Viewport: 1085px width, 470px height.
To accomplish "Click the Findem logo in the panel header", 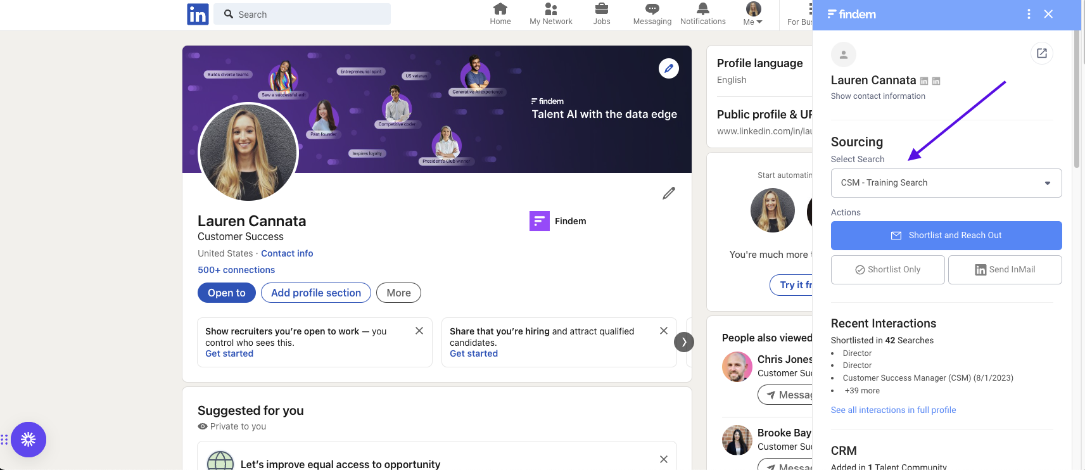I will 852,14.
